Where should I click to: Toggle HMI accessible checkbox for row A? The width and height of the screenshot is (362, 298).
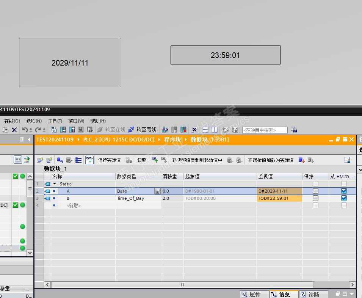click(344, 191)
